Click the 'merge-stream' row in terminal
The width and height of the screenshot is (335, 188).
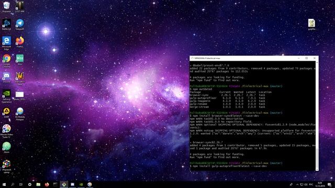[228, 107]
